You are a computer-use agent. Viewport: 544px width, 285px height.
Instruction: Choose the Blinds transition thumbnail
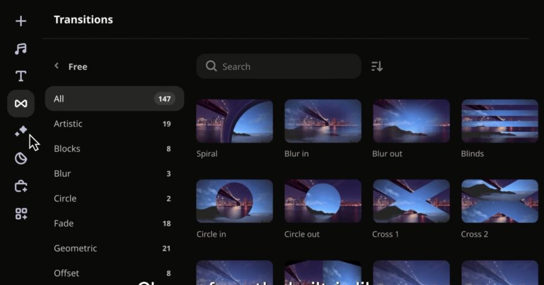pyautogui.click(x=500, y=121)
